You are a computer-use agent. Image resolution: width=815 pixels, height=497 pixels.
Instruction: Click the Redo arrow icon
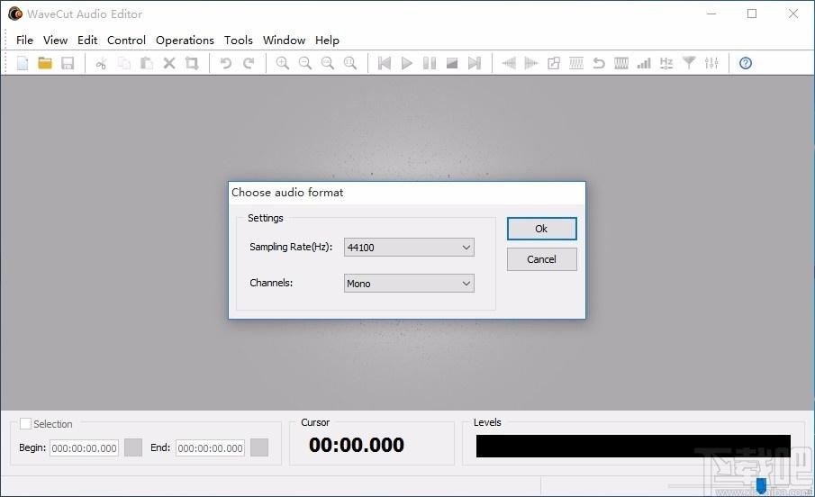pyautogui.click(x=249, y=63)
